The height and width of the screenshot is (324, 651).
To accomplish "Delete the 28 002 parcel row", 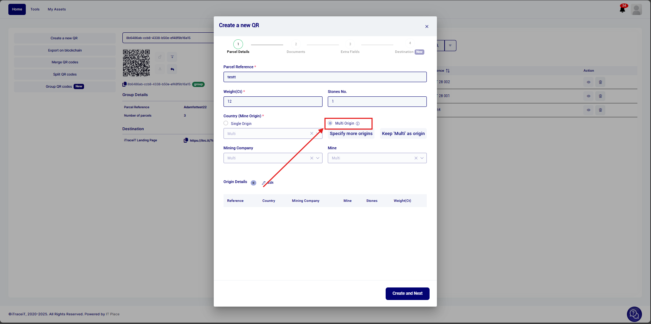I will (x=600, y=82).
